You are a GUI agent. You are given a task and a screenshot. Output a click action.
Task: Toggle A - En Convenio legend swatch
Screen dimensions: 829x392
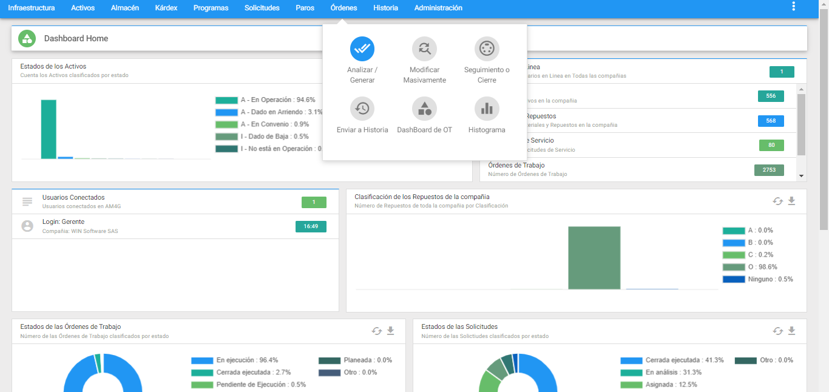(x=226, y=124)
